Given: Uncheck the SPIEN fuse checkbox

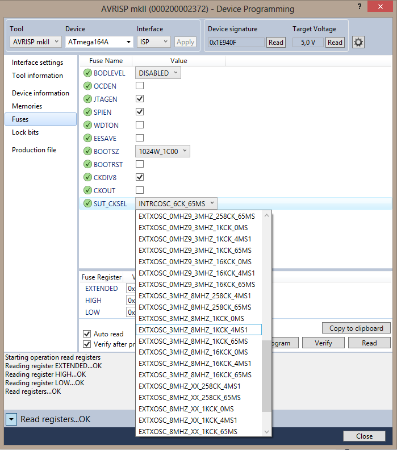Looking at the screenshot, I should point(140,112).
